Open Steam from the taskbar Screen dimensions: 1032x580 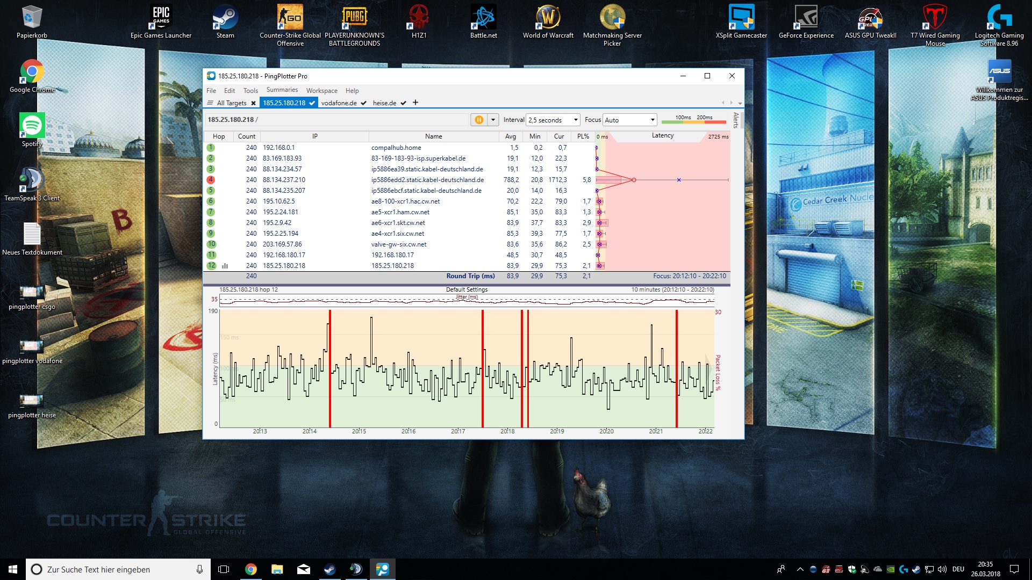[329, 569]
